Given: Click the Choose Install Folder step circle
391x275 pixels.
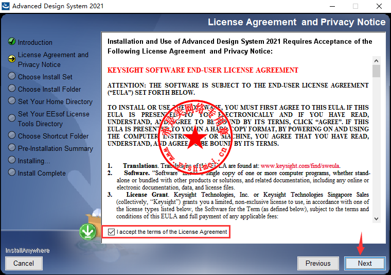Looking at the screenshot, I should point(12,88).
